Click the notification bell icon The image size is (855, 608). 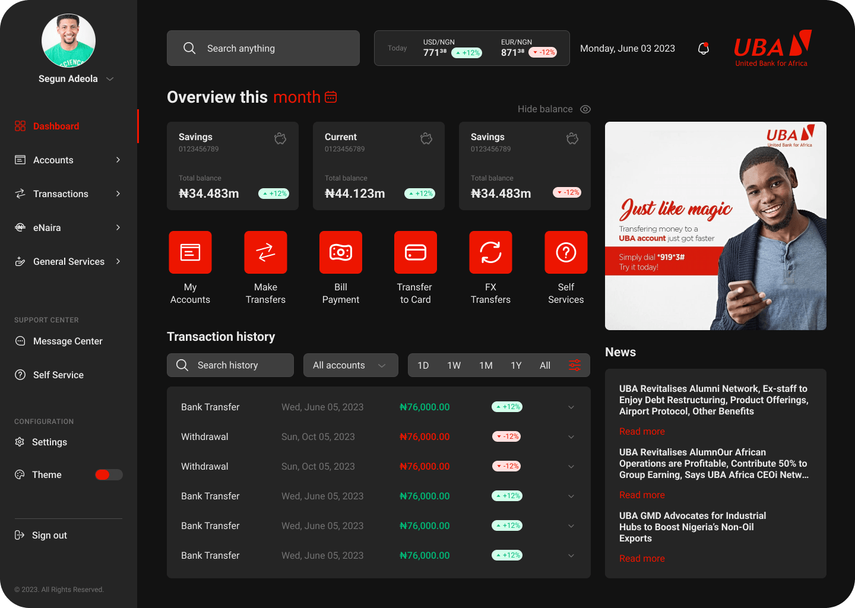click(x=704, y=48)
